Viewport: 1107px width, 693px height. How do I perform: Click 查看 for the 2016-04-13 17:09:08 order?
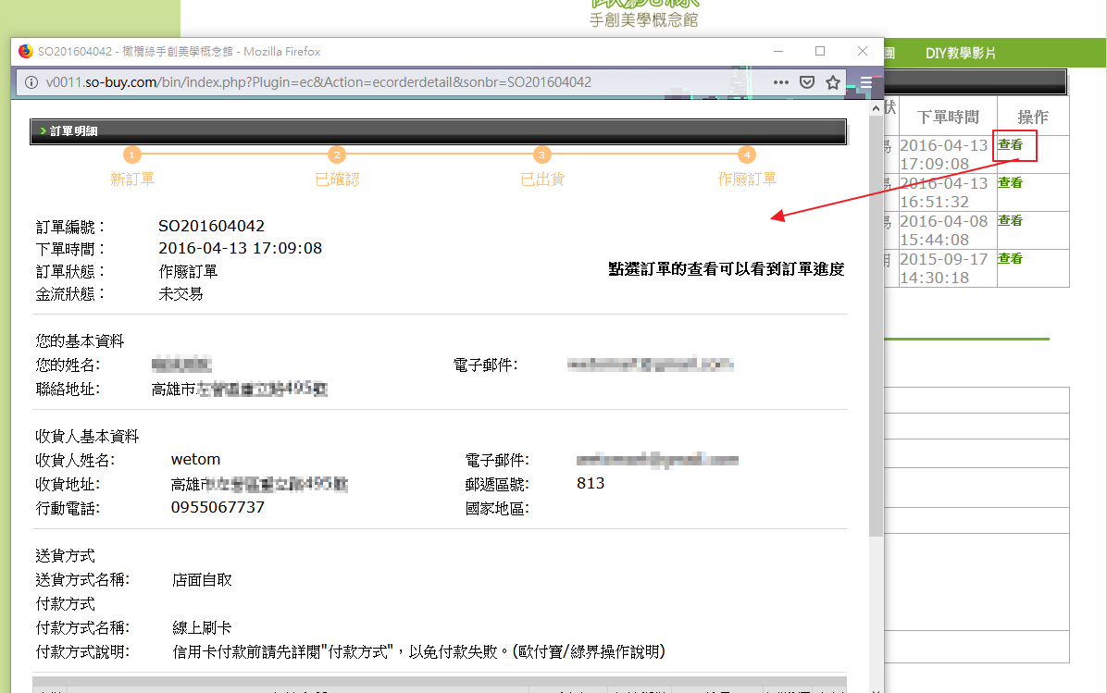1010,145
